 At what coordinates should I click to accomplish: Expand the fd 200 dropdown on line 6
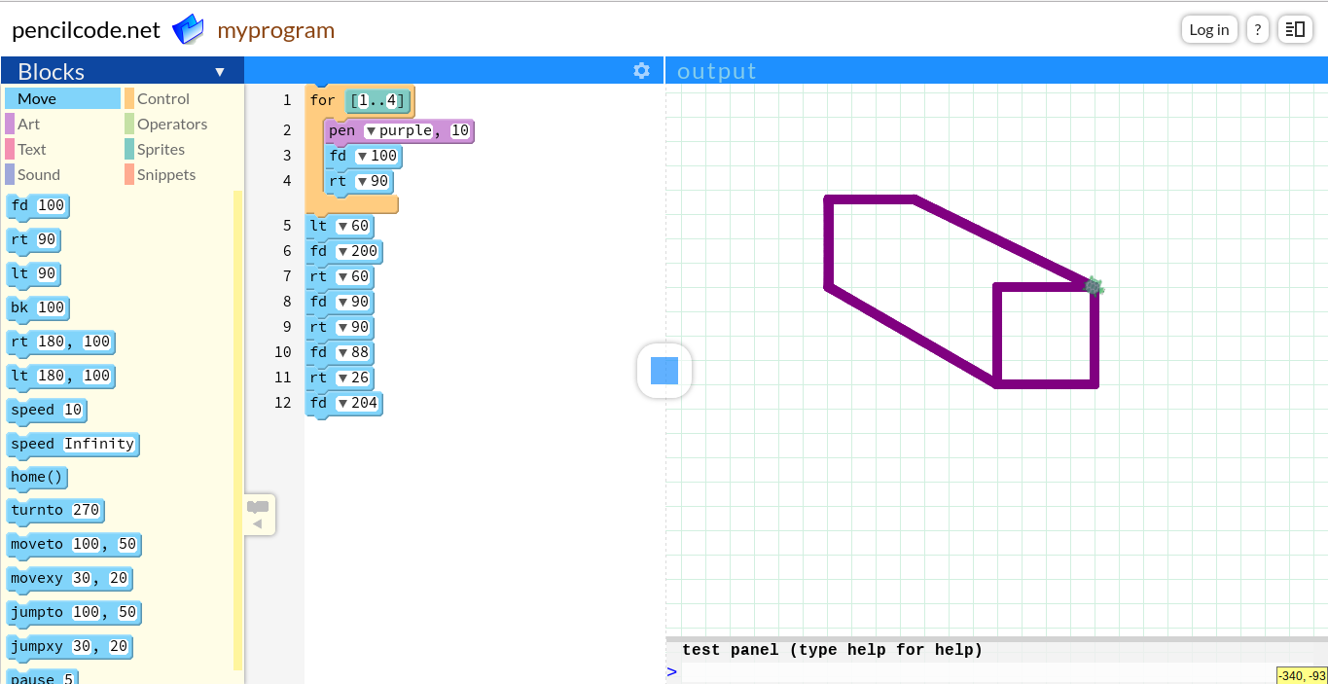tap(341, 251)
